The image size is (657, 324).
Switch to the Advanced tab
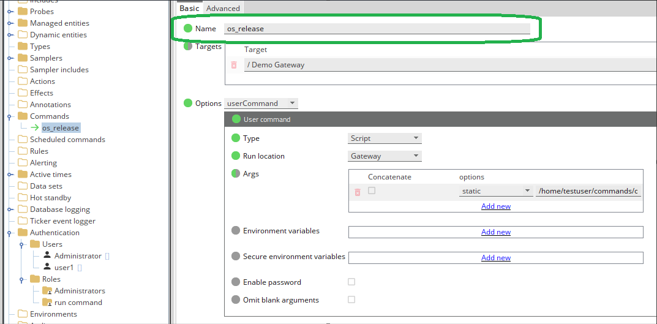223,8
